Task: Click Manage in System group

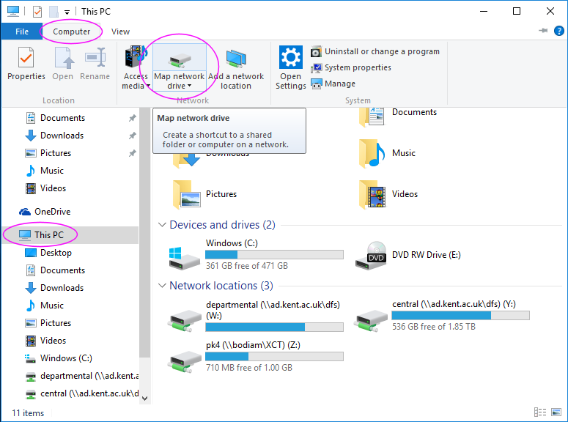Action: point(333,84)
